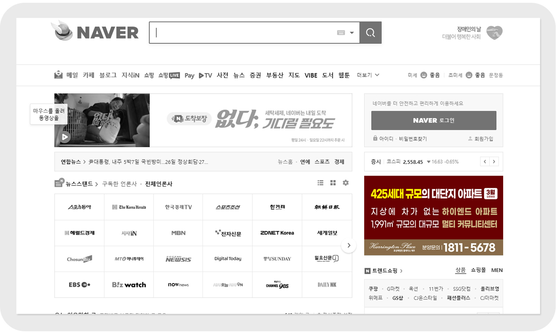Open the 뉴스홈 link
This screenshot has width=556, height=336.
[x=285, y=162]
